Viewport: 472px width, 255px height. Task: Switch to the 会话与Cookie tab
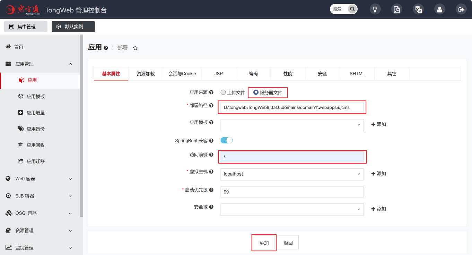[182, 74]
